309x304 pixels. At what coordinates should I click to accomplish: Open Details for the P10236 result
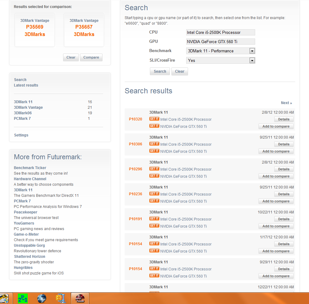[284, 194]
